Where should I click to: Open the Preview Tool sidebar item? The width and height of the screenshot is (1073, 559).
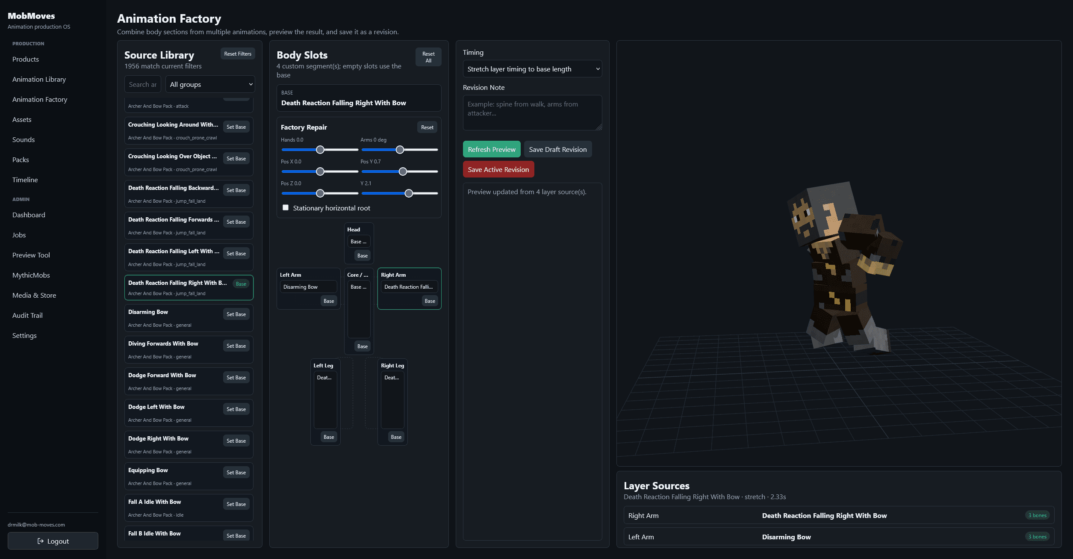(31, 255)
